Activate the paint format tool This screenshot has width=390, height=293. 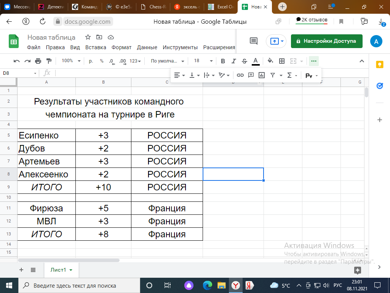pyautogui.click(x=49, y=61)
